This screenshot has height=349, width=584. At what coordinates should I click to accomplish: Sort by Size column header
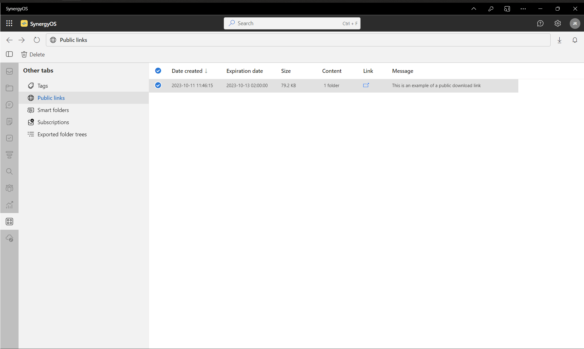(x=286, y=71)
